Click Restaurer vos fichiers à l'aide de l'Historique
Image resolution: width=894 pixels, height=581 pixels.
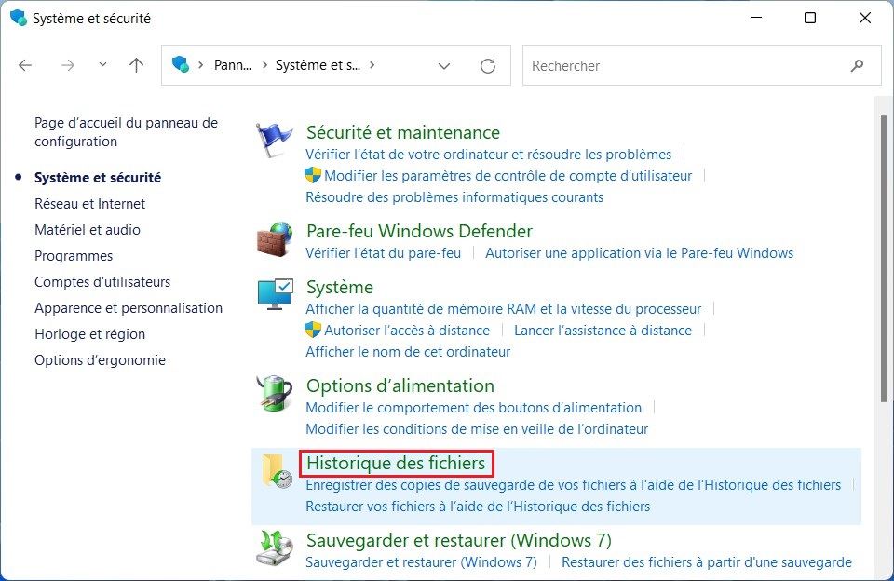tap(478, 507)
